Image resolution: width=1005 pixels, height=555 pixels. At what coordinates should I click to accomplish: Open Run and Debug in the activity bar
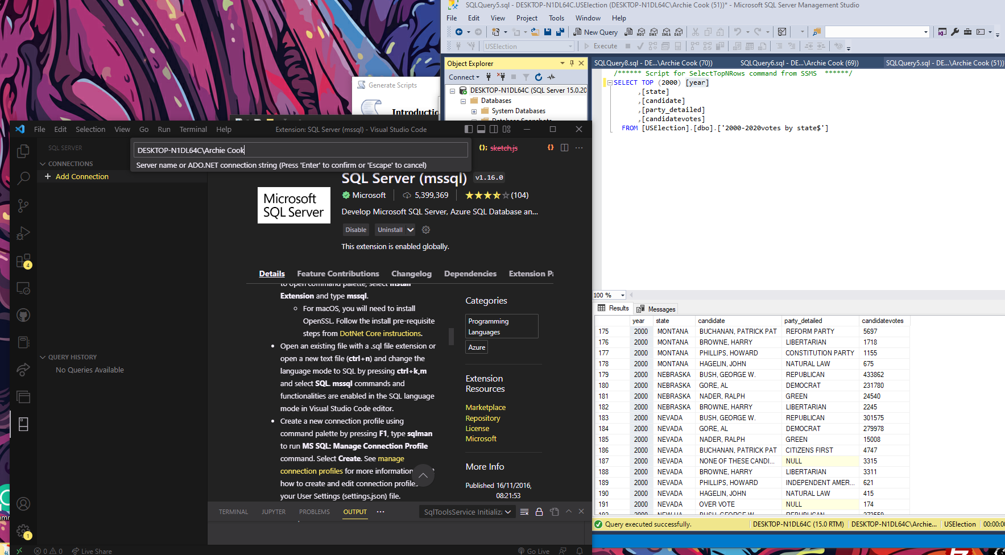pos(23,233)
